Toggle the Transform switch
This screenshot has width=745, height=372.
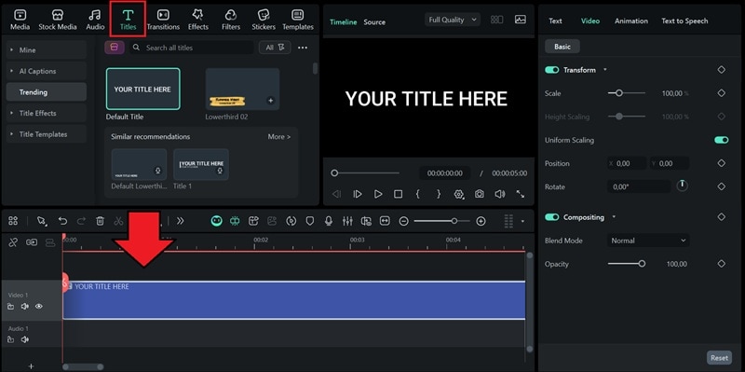pos(551,70)
